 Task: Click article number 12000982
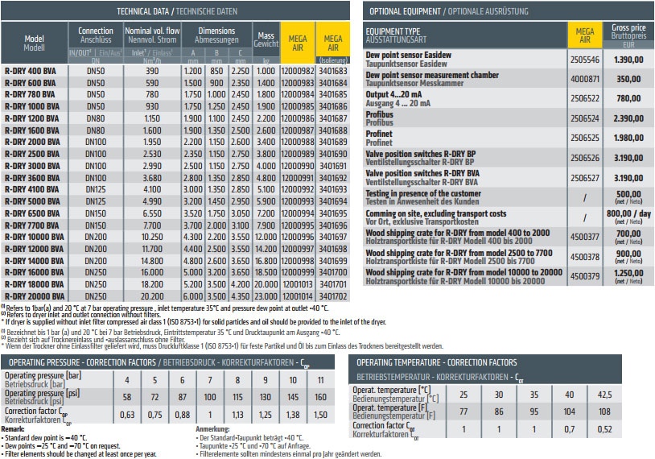(x=298, y=71)
